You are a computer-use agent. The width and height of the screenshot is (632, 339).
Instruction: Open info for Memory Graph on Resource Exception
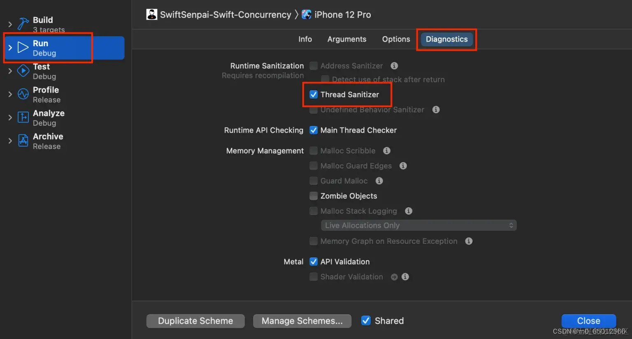[469, 241]
